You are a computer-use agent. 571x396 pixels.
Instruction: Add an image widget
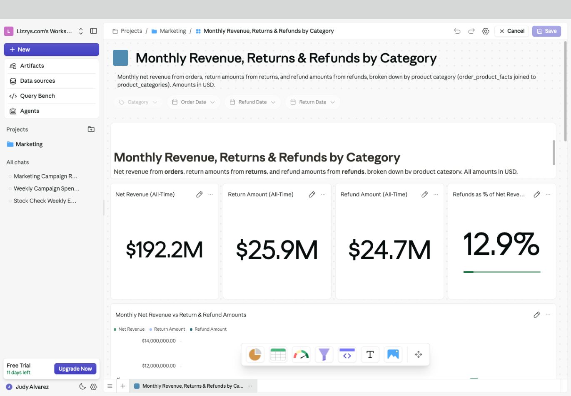[393, 354]
